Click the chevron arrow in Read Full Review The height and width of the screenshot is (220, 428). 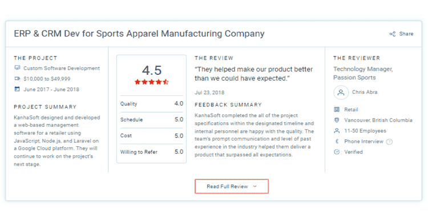pyautogui.click(x=255, y=186)
